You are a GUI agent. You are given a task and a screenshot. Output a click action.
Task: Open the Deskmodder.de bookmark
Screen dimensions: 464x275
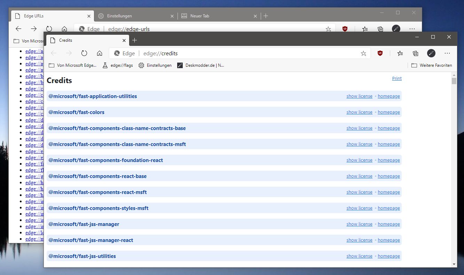(201, 65)
